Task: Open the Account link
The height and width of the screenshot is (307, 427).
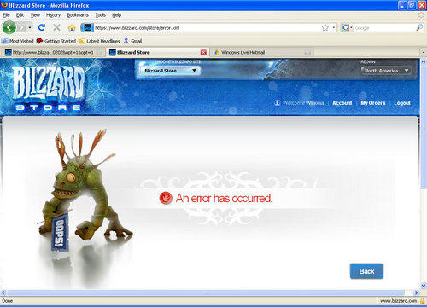Action: [x=342, y=103]
